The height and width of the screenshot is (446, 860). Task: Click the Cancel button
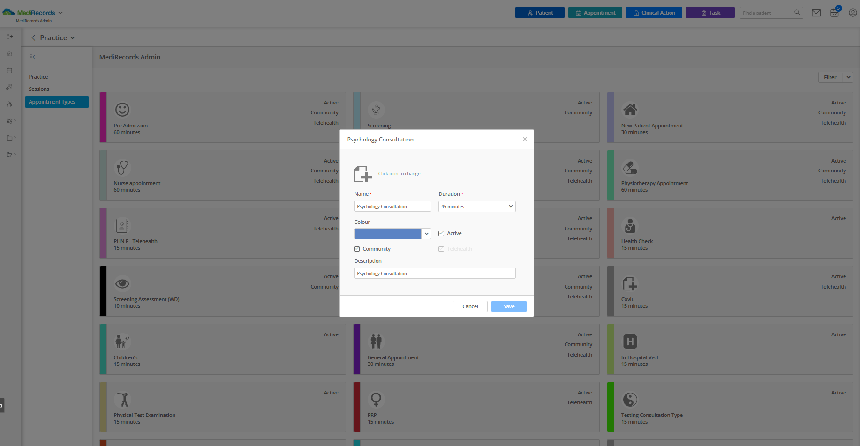click(470, 306)
